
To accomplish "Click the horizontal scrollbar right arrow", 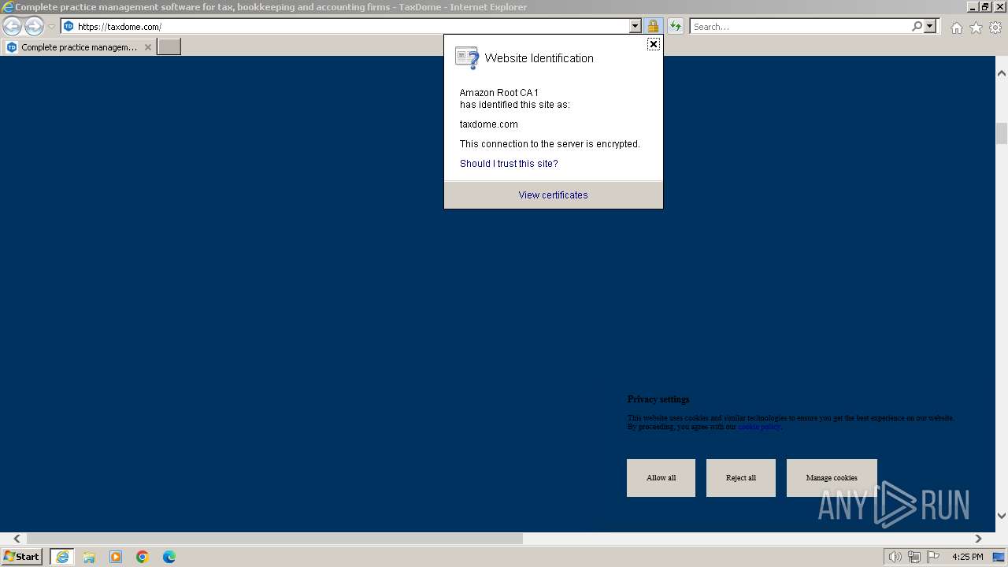I will (x=978, y=539).
